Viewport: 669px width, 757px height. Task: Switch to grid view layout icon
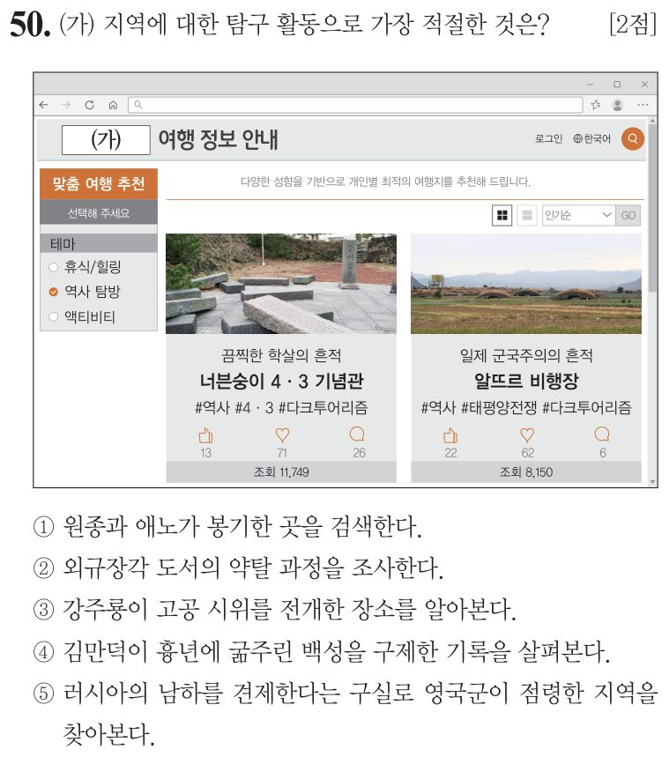502,215
